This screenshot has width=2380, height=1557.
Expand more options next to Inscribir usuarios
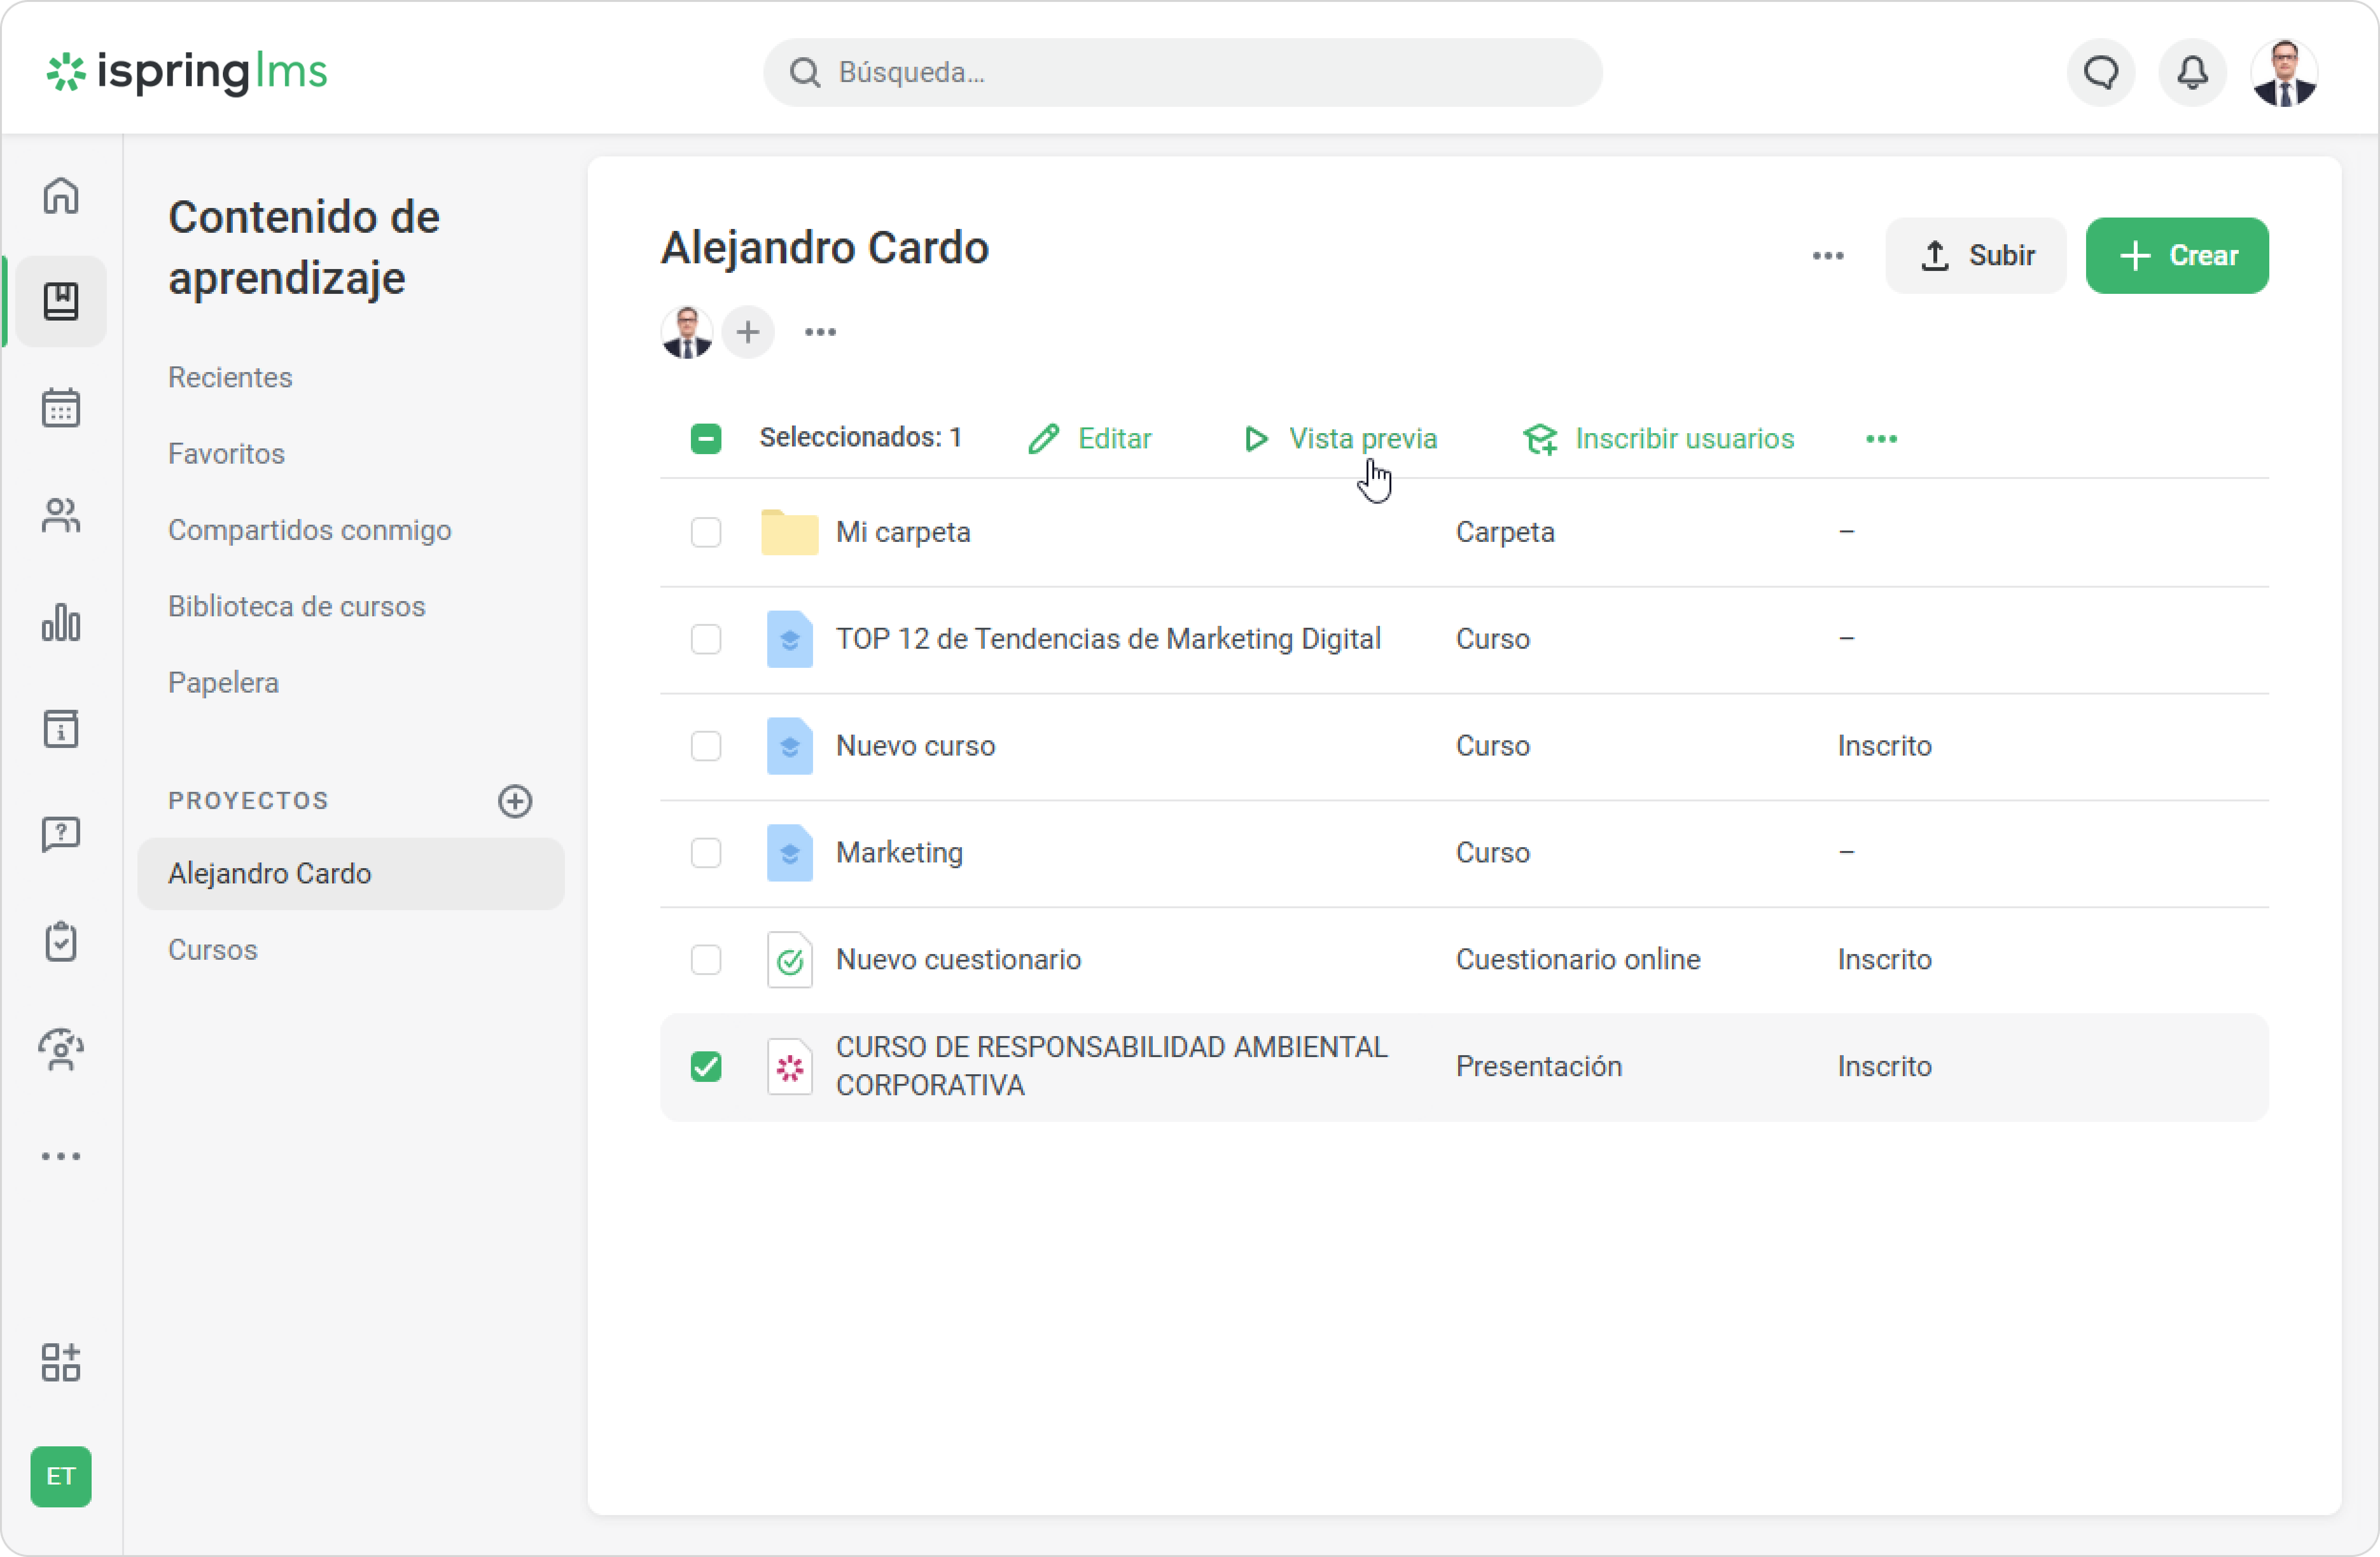(1881, 438)
